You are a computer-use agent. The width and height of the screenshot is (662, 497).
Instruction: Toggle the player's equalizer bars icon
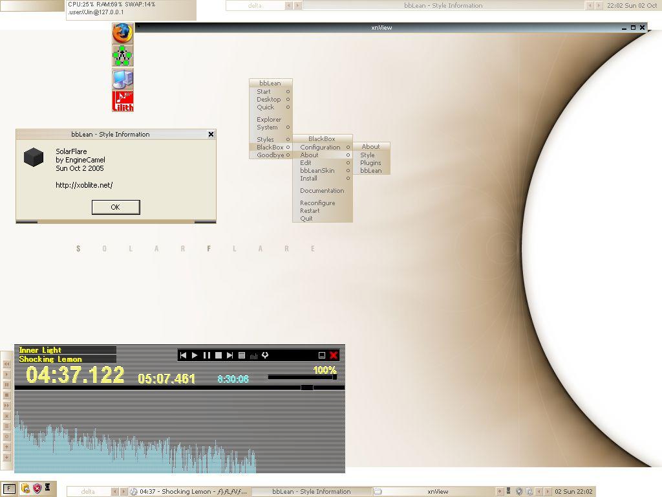click(x=253, y=356)
